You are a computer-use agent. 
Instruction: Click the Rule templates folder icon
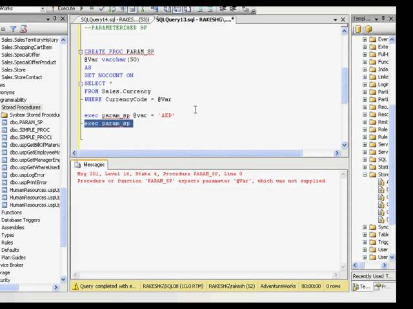point(372,137)
